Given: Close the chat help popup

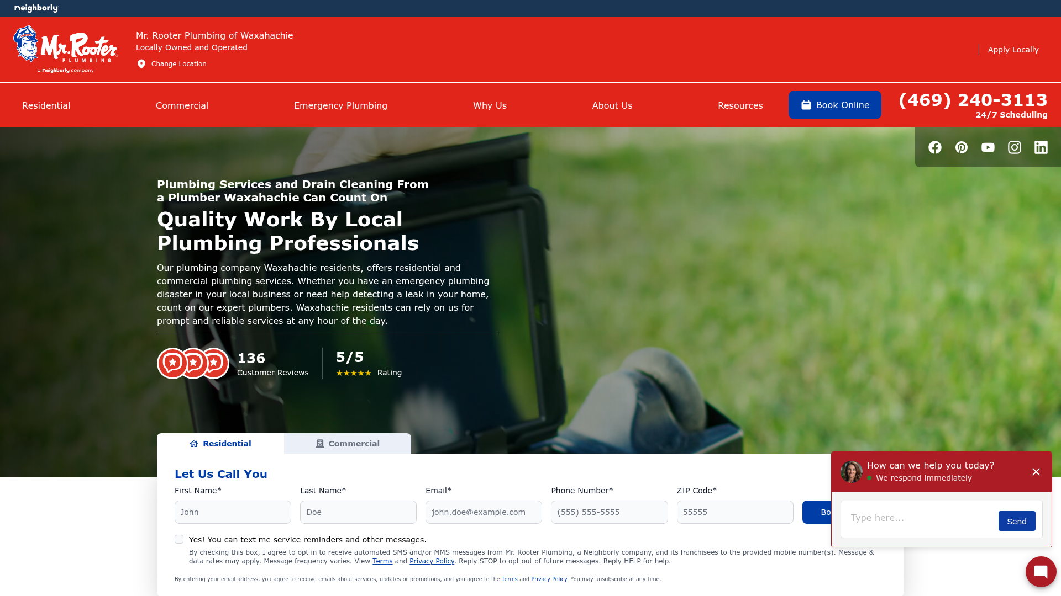Looking at the screenshot, I should pos(1036,472).
